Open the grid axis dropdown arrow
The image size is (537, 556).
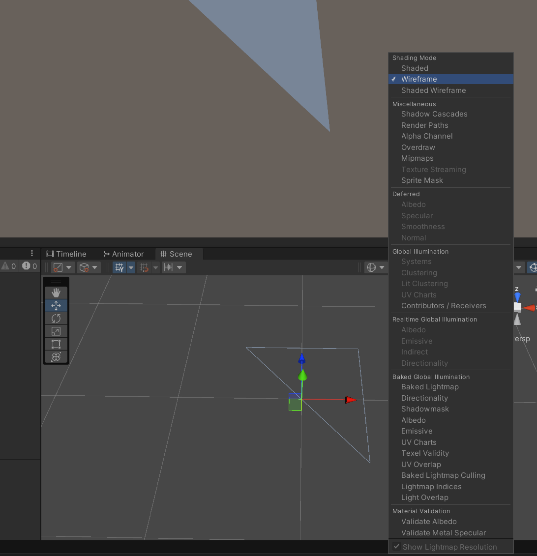click(130, 267)
